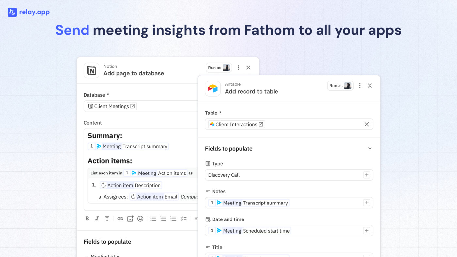The width and height of the screenshot is (457, 257).
Task: Click Meeting Transcript summary chip in Notes field
Action: click(248, 203)
